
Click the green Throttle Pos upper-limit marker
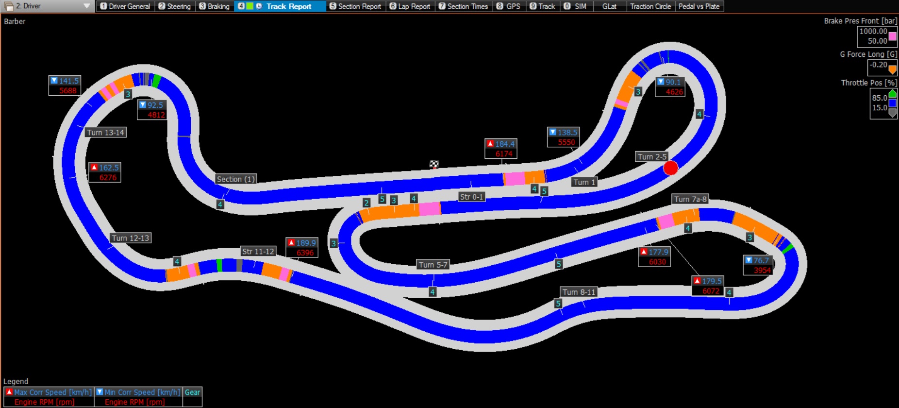[x=892, y=93]
